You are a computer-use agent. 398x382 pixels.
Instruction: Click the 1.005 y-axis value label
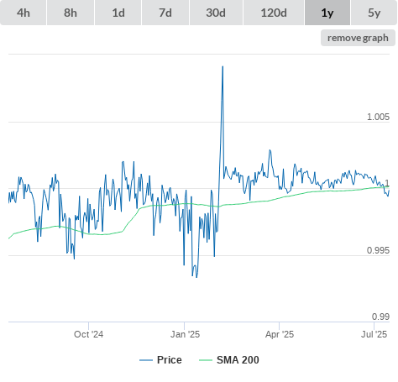[378, 117]
